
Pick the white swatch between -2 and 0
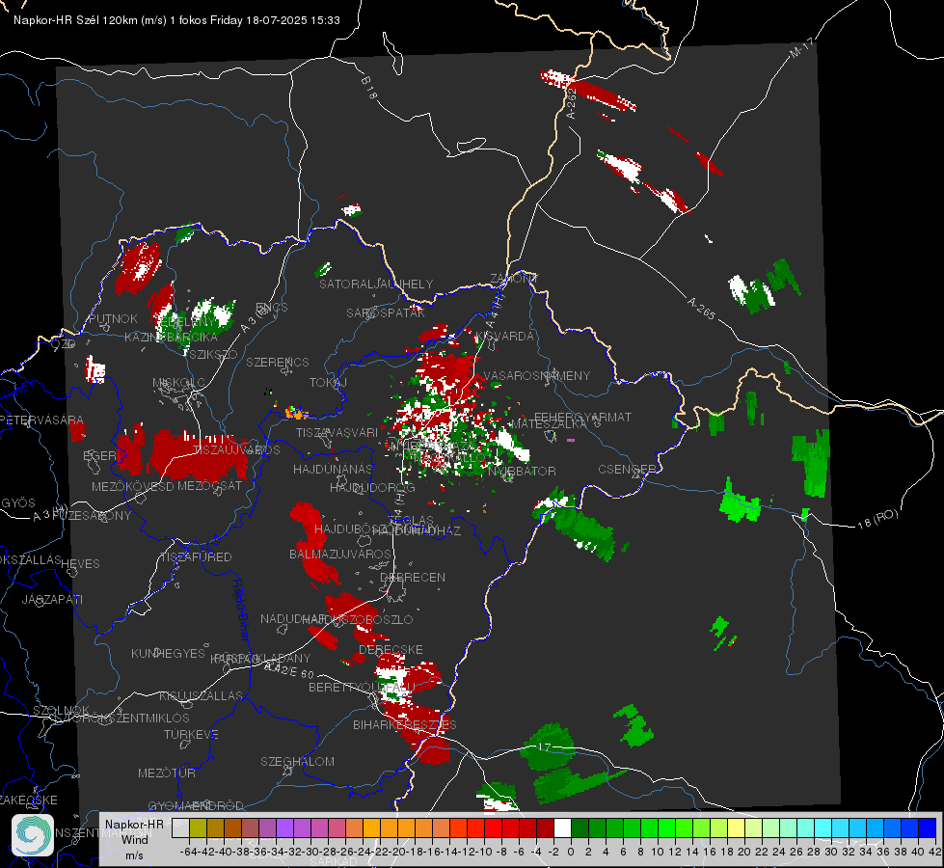click(x=562, y=827)
